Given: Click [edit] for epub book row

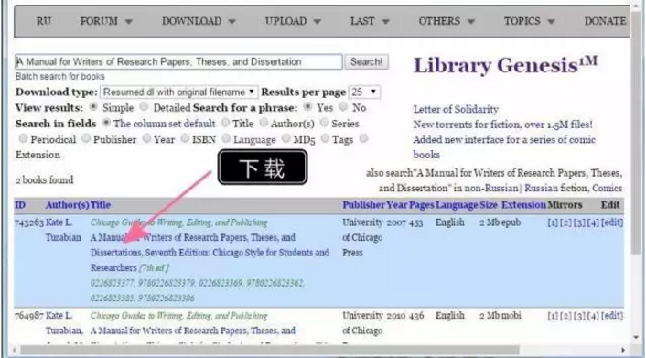Looking at the screenshot, I should point(612,222).
